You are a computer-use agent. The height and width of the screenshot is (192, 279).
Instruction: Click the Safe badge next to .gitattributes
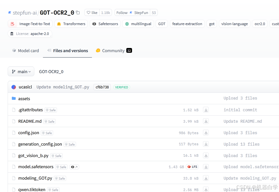pyautogui.click(x=51, y=110)
